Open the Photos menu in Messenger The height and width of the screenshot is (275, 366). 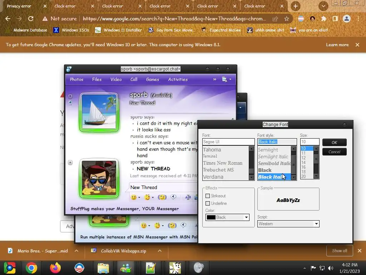click(x=76, y=79)
